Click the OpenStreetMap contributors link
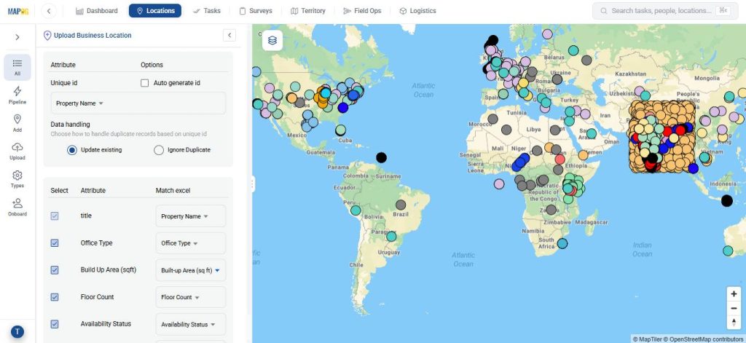The width and height of the screenshot is (746, 343). click(x=703, y=339)
